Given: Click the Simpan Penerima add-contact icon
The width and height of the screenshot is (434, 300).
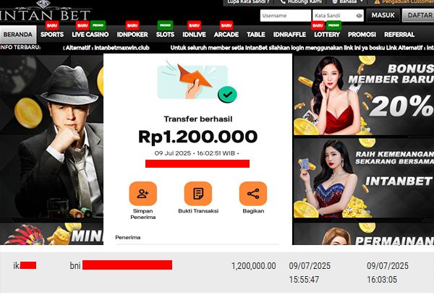Looking at the screenshot, I should [142, 194].
